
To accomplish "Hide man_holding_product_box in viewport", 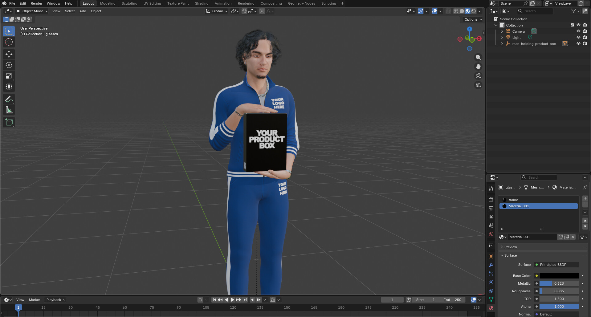I will click(578, 43).
